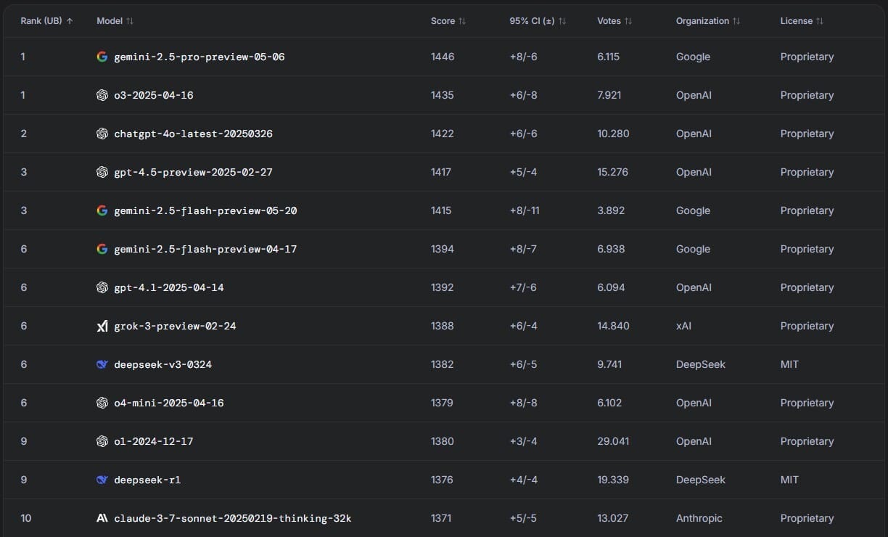Open the chatgpt-4o-latest-20250326 model link
This screenshot has width=888, height=537.
pyautogui.click(x=193, y=134)
